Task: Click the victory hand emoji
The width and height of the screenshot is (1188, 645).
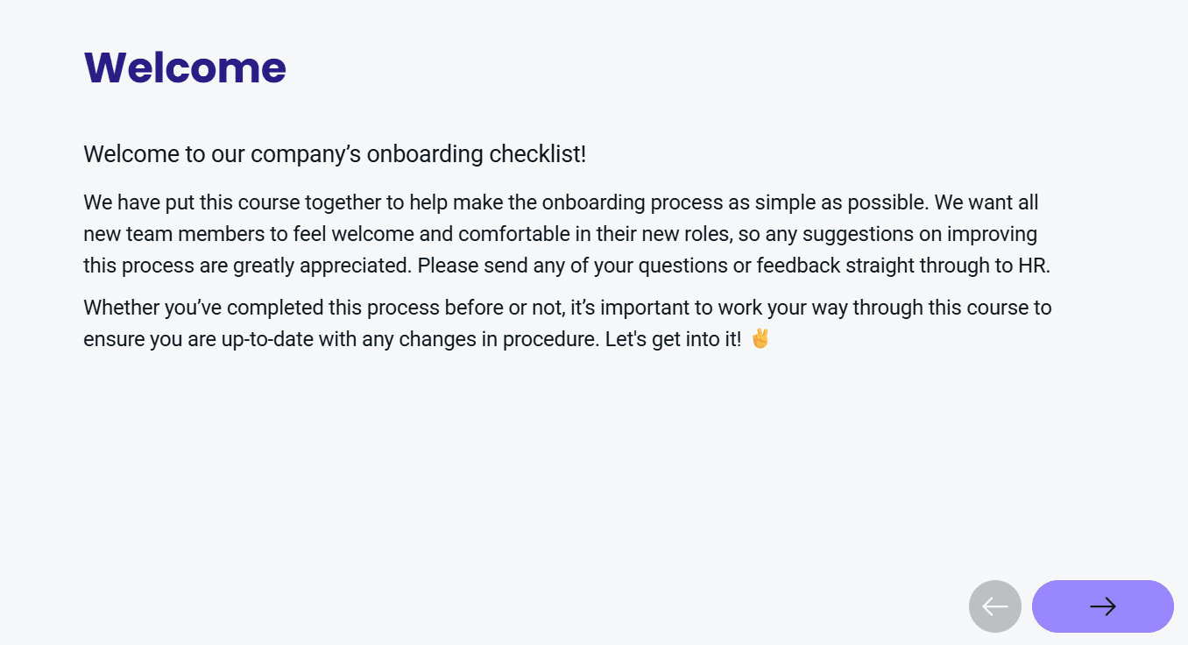Action: point(760,338)
